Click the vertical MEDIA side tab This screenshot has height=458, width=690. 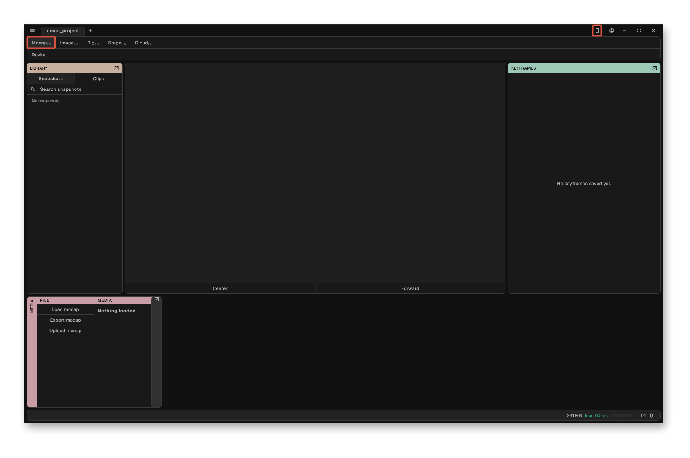(32, 352)
